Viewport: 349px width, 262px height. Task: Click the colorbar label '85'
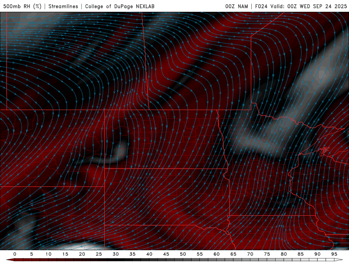[301, 254]
